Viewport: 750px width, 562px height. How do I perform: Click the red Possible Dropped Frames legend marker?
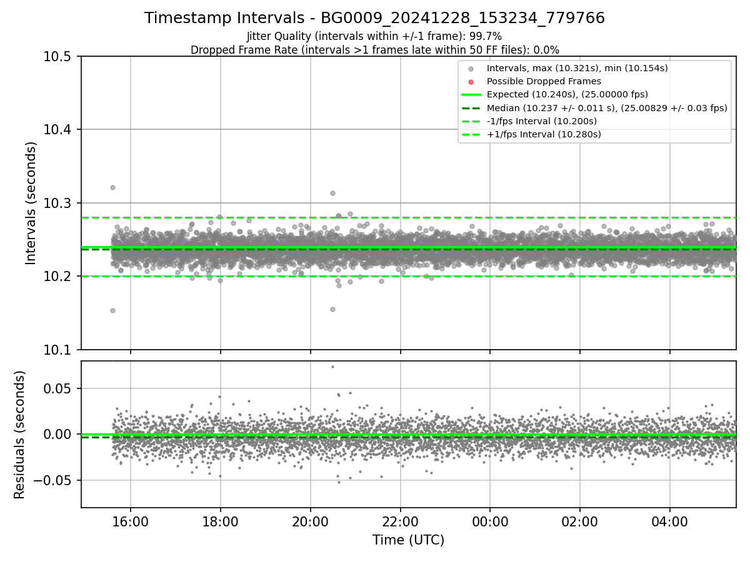pyautogui.click(x=471, y=82)
